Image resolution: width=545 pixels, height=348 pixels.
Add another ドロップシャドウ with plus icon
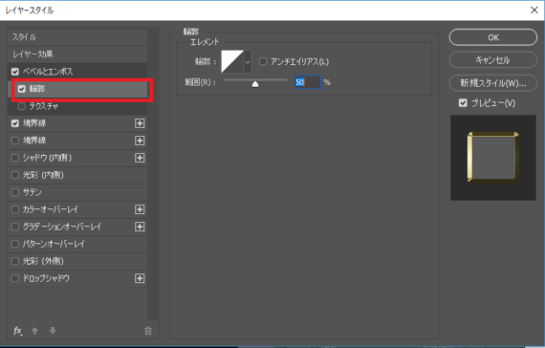click(140, 278)
